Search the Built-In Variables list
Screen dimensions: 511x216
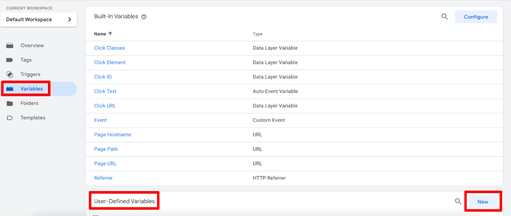445,16
